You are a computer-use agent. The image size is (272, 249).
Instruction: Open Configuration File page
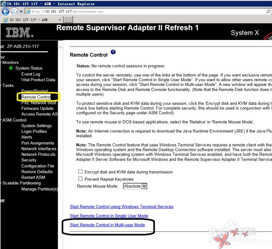38,166
